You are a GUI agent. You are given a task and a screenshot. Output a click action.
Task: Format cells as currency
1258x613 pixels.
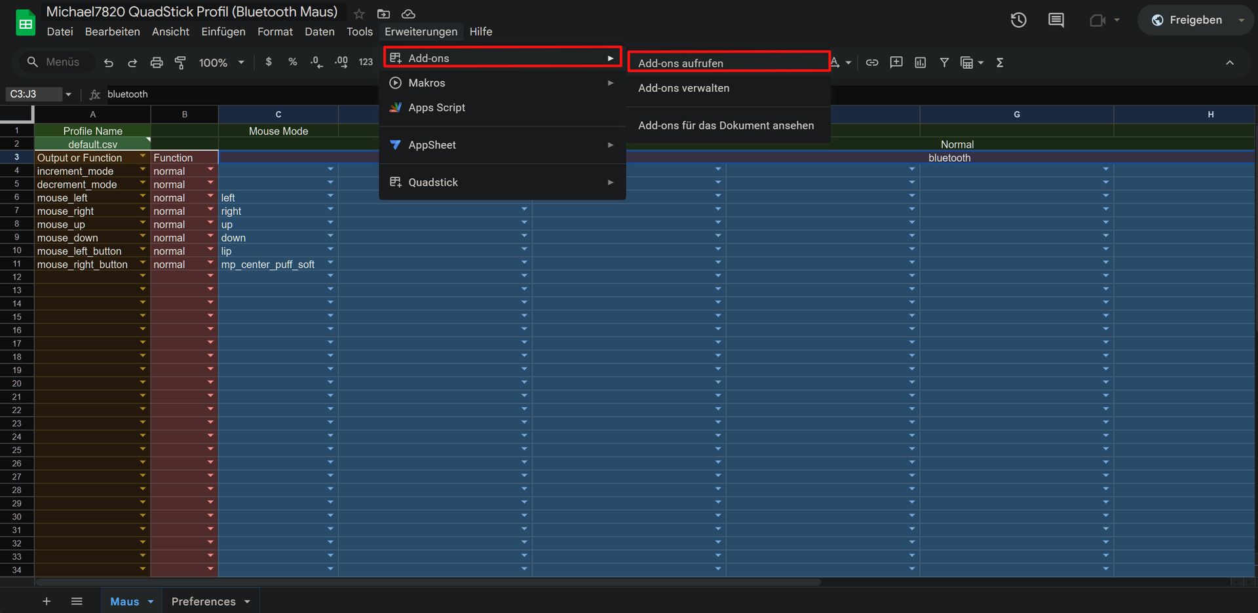pyautogui.click(x=269, y=62)
